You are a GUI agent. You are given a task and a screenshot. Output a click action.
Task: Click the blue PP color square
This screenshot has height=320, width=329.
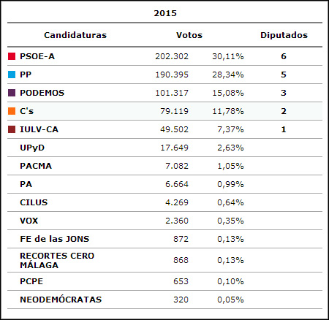click(x=12, y=75)
